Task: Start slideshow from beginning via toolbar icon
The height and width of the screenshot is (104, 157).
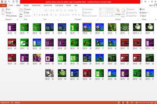Action: 17,2
